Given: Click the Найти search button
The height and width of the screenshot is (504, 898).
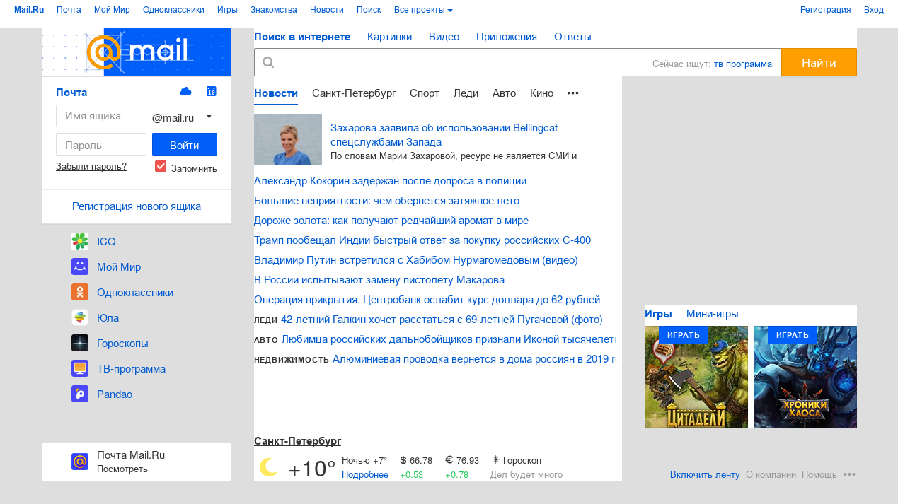Looking at the screenshot, I should pos(819,62).
